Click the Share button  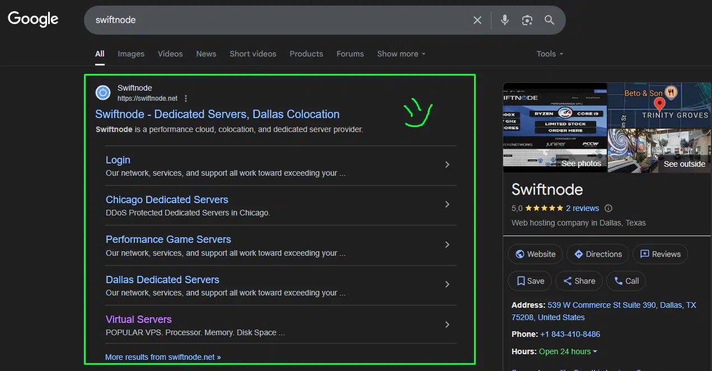click(x=579, y=281)
